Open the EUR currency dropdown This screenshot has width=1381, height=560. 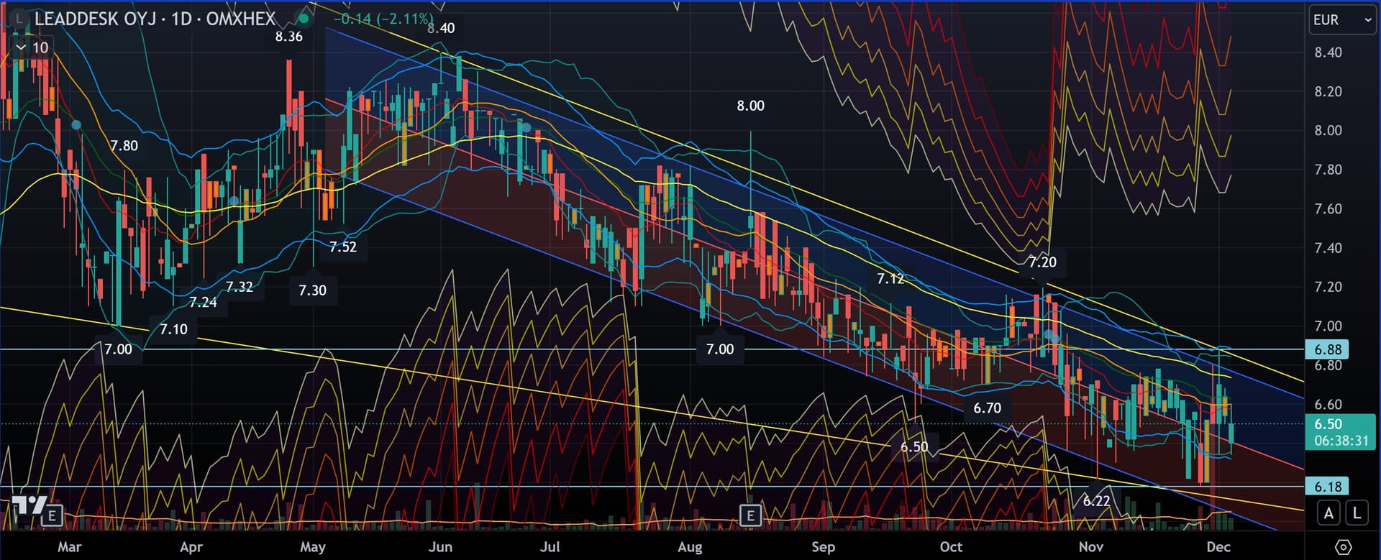pyautogui.click(x=1341, y=20)
